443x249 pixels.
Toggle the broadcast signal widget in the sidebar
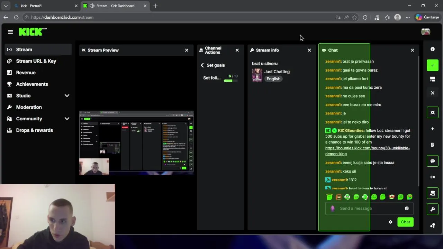click(x=433, y=177)
